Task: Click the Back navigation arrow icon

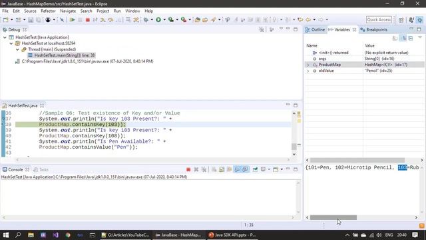Action: 308,19
